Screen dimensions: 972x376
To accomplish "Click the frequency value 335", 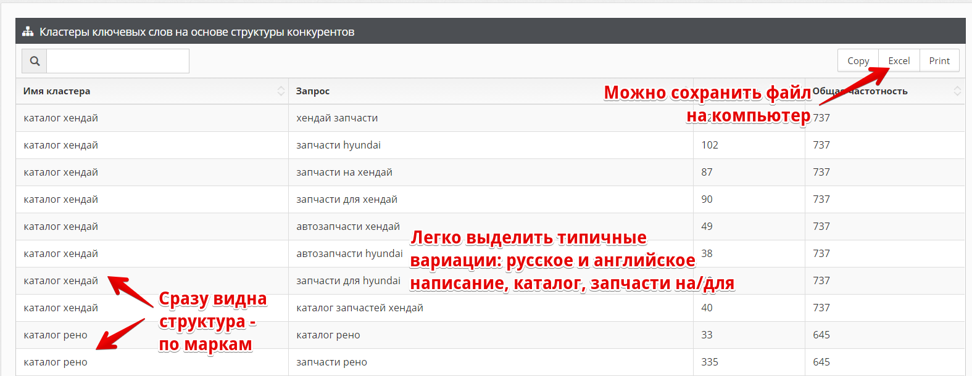I will coord(710,362).
